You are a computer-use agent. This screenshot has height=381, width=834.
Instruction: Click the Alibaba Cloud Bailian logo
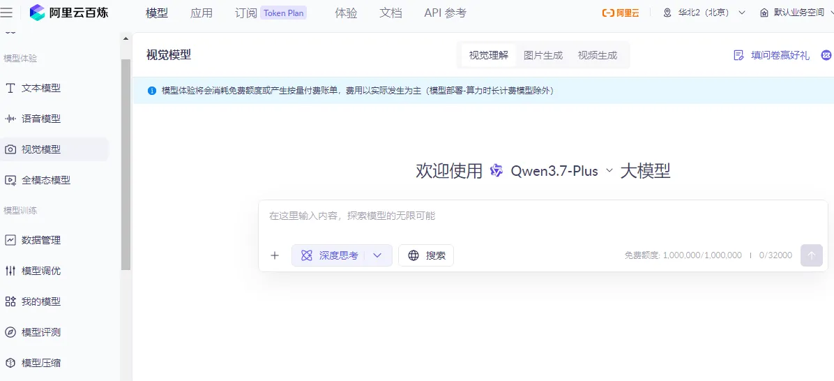click(x=69, y=13)
